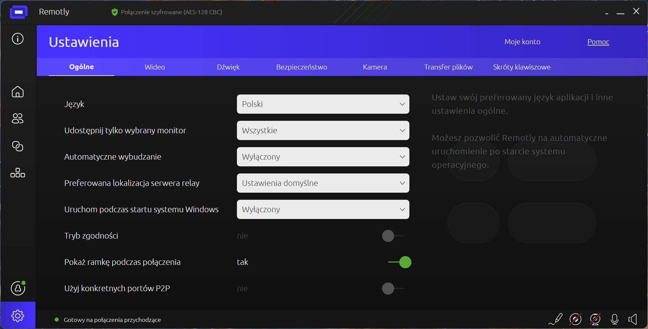648x329 pixels.
Task: Click the Remotly logo icon
Action: [19, 12]
